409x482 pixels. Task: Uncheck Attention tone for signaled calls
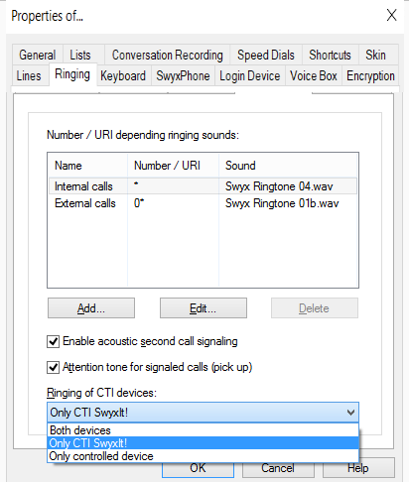point(53,367)
